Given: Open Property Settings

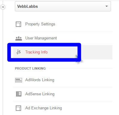Looking at the screenshot, I should tap(40, 24).
